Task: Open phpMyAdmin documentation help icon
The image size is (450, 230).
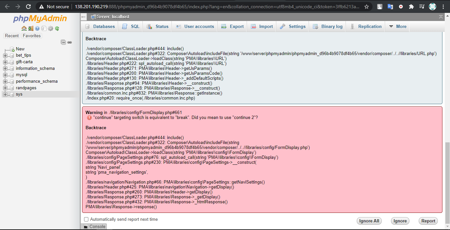Action: point(37,28)
